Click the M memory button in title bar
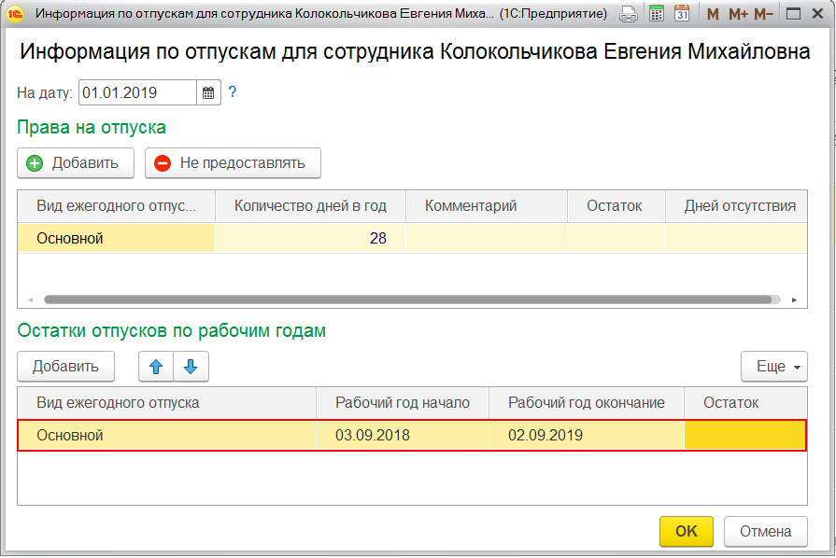836x558 pixels. coord(713,14)
